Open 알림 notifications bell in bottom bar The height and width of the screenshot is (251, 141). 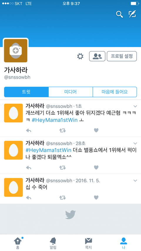click(x=53, y=243)
